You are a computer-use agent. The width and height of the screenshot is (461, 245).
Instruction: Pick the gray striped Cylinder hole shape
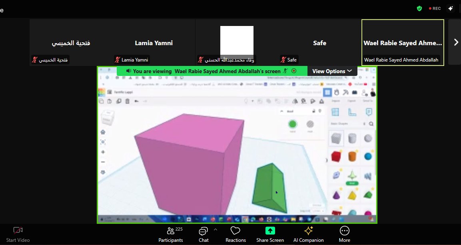pyautogui.click(x=352, y=138)
